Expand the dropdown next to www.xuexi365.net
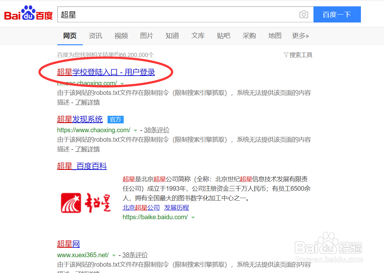 click(114, 255)
